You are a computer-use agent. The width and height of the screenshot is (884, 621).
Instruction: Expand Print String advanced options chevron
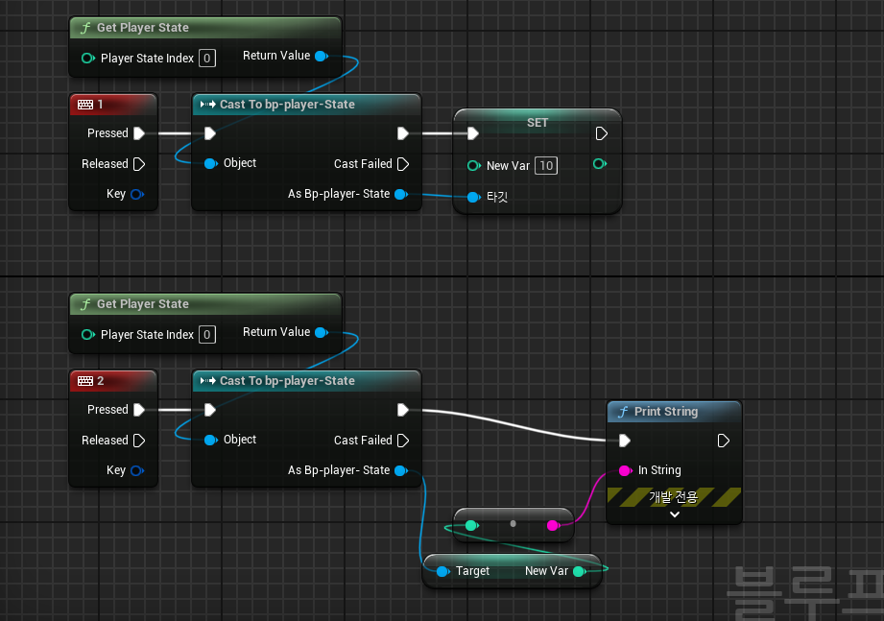click(x=674, y=514)
